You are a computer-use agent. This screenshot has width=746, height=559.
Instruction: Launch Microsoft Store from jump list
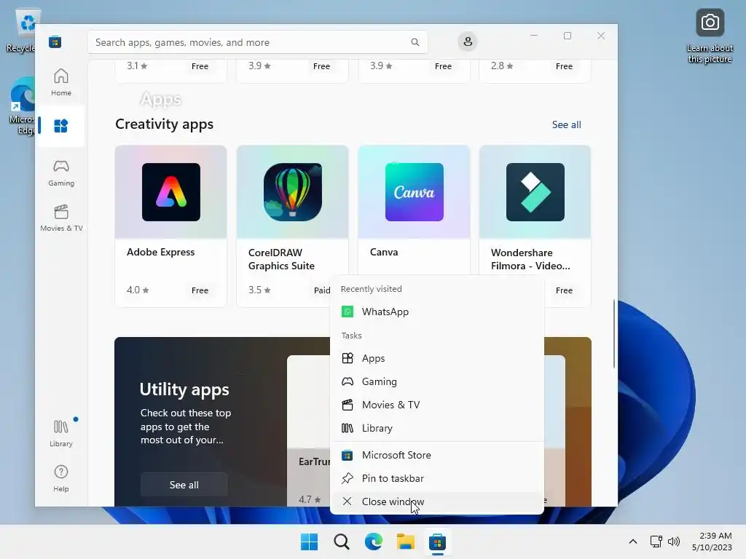[x=437, y=456]
